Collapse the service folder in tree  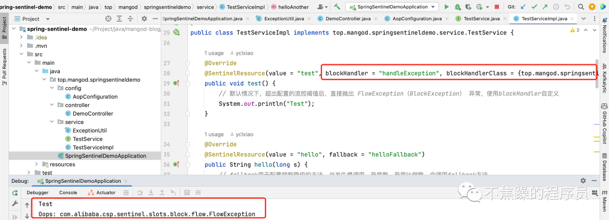pyautogui.click(x=52, y=122)
